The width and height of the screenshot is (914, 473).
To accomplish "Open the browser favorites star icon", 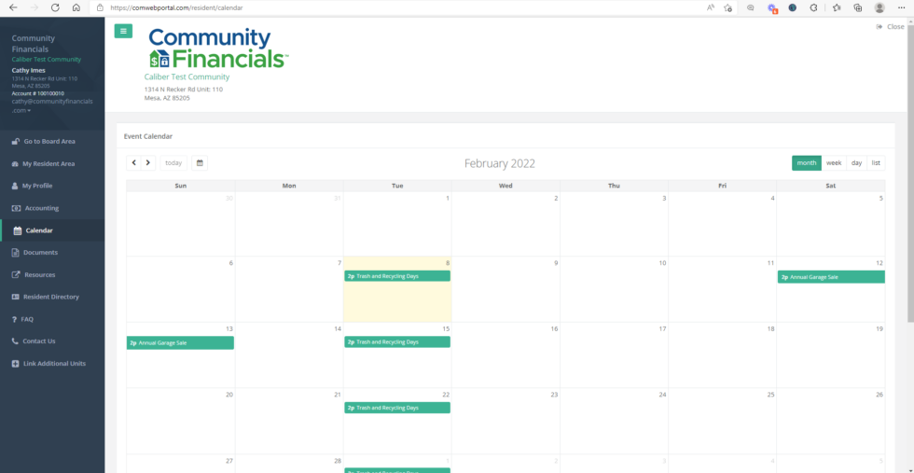I will pyautogui.click(x=836, y=7).
